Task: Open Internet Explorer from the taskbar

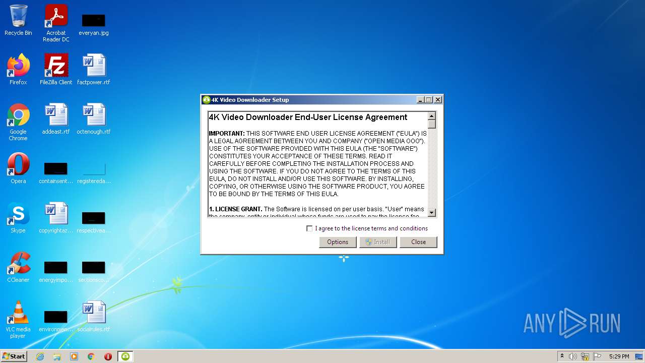Action: [x=40, y=356]
